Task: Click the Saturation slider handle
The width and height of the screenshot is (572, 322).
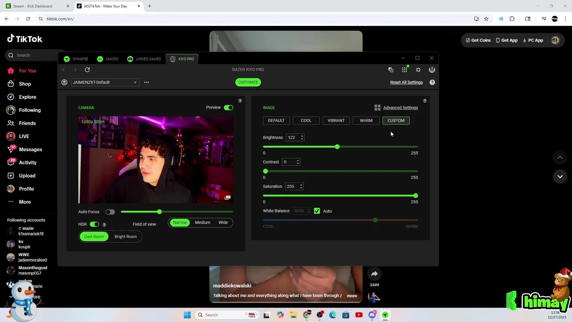Action: tap(416, 196)
